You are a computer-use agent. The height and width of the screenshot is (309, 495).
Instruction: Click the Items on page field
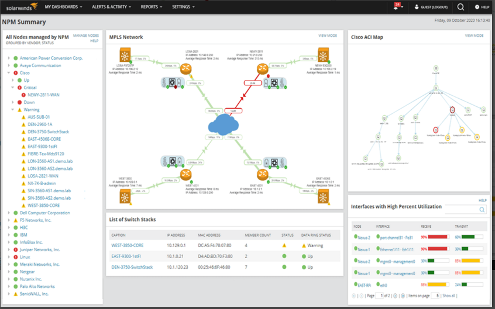coord(435,296)
